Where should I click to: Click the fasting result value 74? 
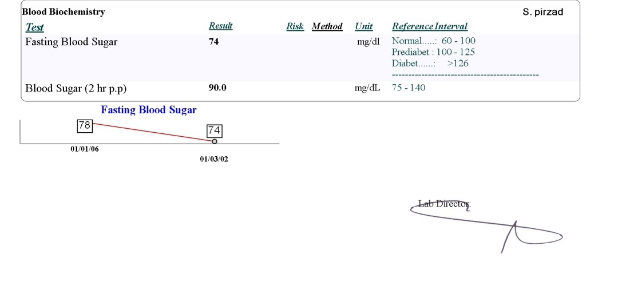pyautogui.click(x=213, y=41)
